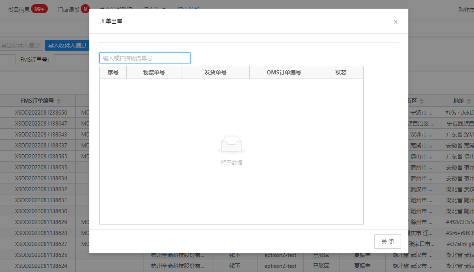Screen dimensions: 474x272
Task: Close the 面单出库 dialog with X icon
Action: pos(396,22)
